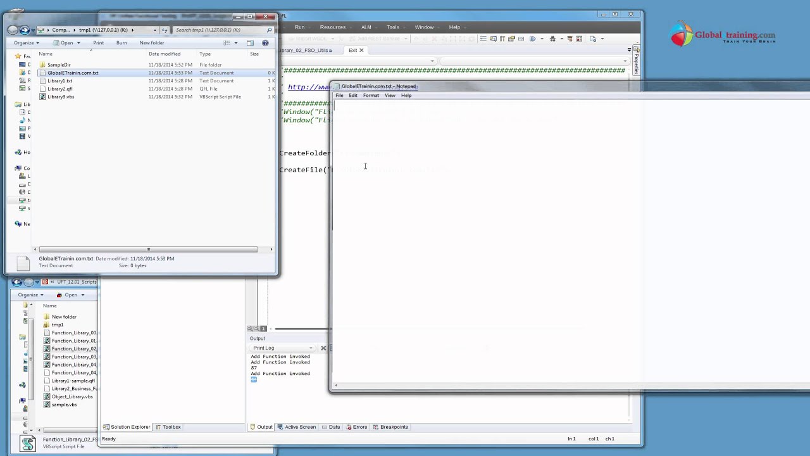Switch to the Data tab in UFT
The image size is (810, 456).
click(x=331, y=427)
